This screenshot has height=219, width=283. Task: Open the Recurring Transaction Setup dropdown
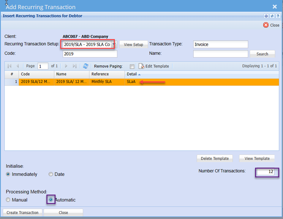114,45
